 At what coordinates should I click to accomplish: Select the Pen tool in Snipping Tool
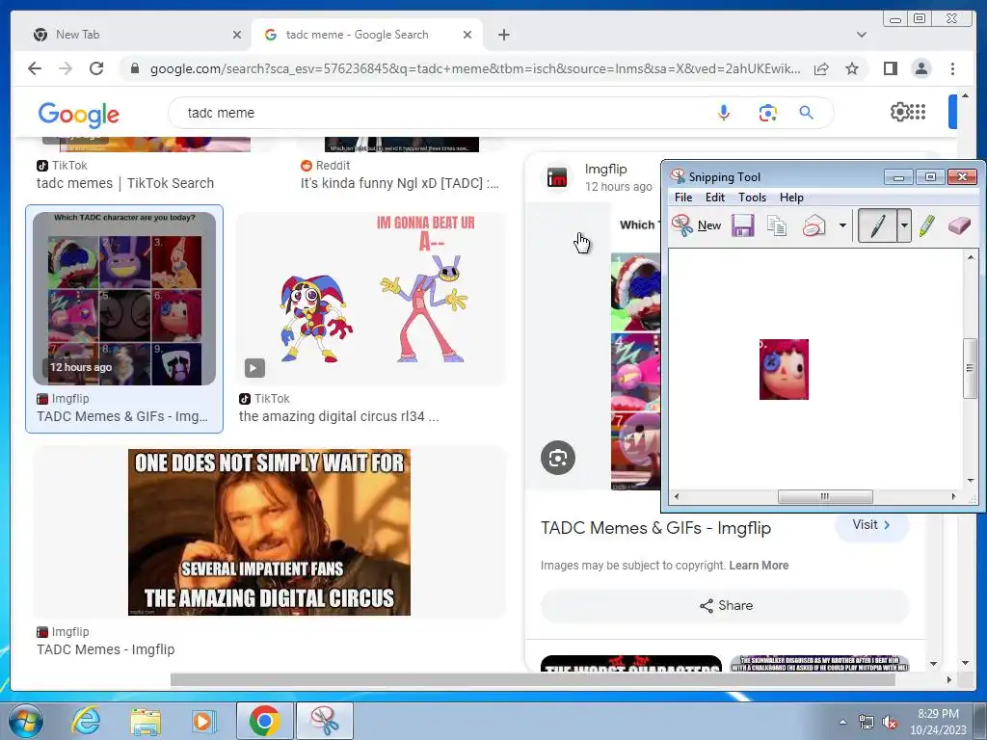click(x=878, y=225)
